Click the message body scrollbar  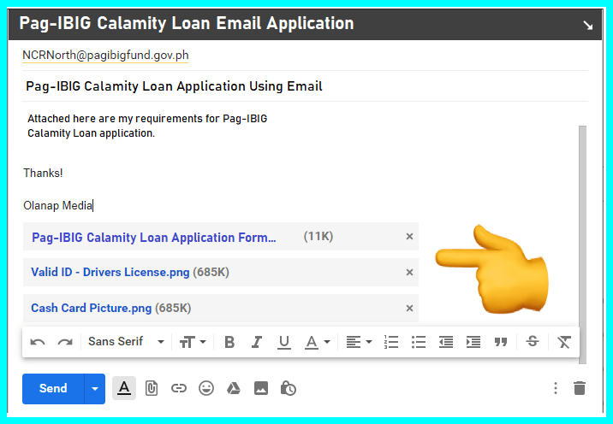pos(582,244)
